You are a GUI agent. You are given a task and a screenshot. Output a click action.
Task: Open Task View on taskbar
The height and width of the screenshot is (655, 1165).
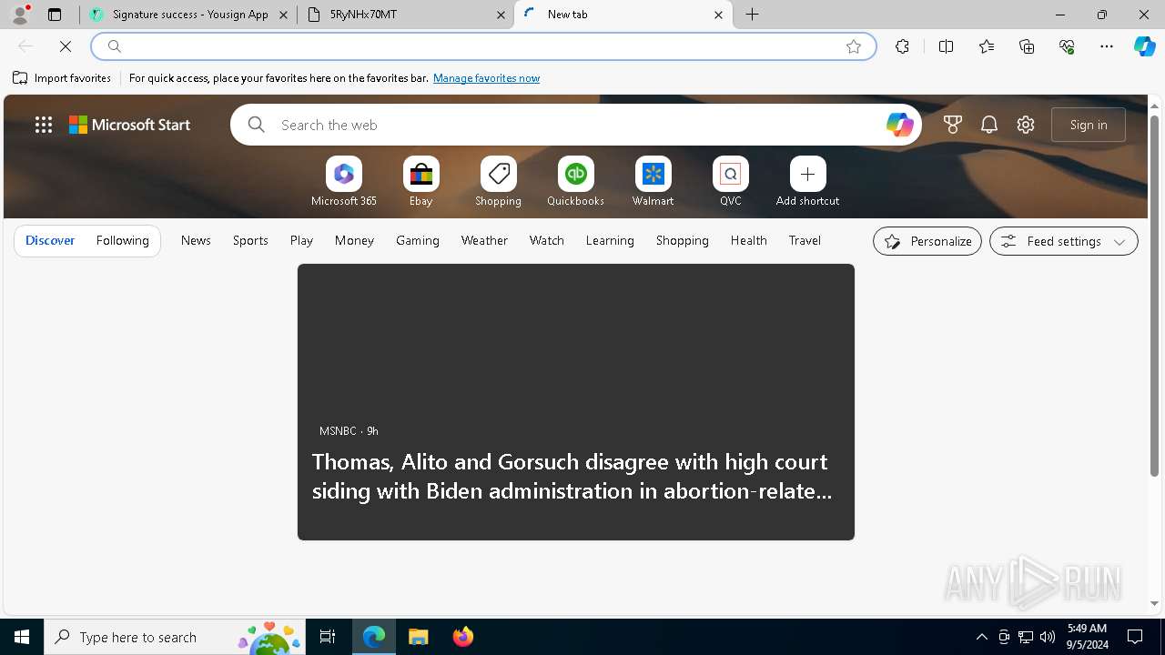[x=328, y=637]
